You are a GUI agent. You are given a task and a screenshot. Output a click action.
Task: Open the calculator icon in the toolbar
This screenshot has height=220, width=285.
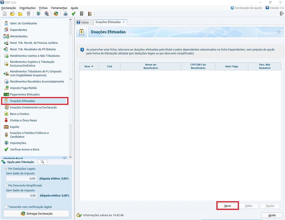(x=82, y=14)
